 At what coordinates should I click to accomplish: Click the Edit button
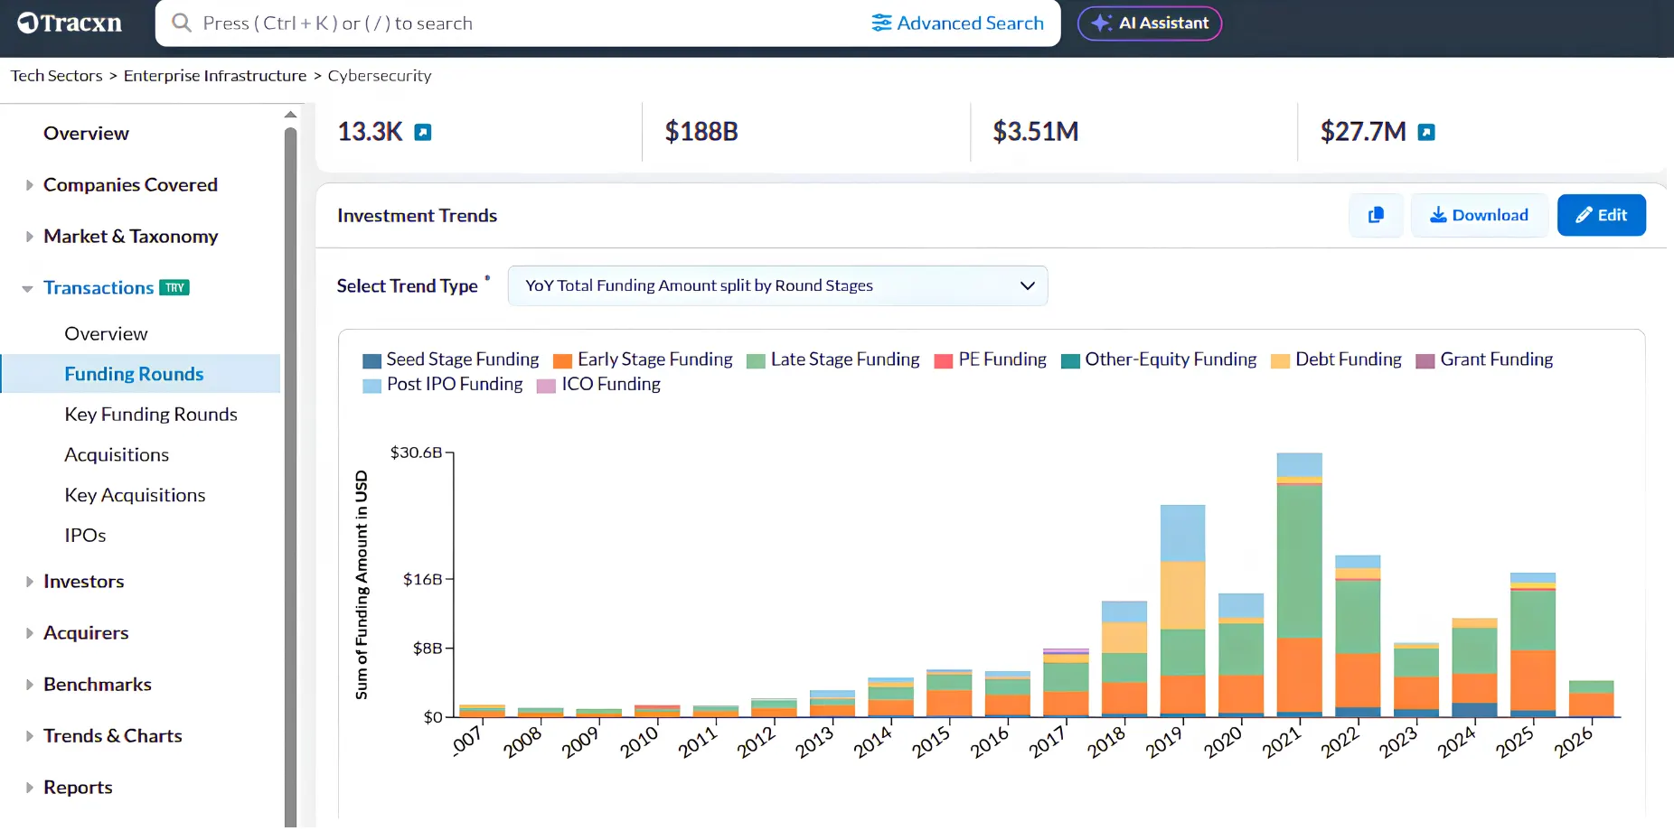pos(1601,215)
